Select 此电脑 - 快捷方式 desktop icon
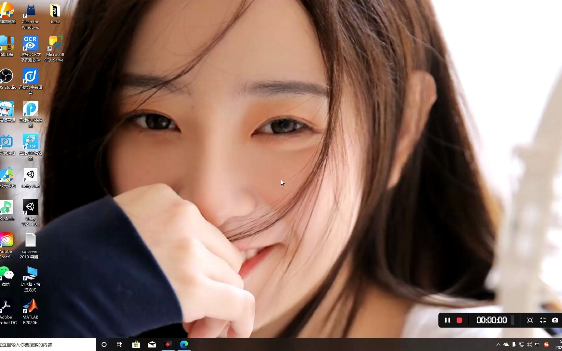 pos(30,279)
